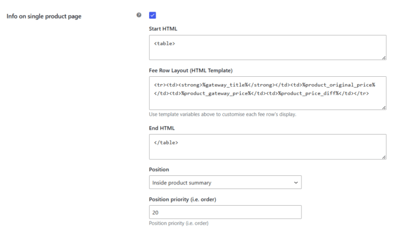Click the End HTML label
This screenshot has height=228, width=402.
[162, 128]
